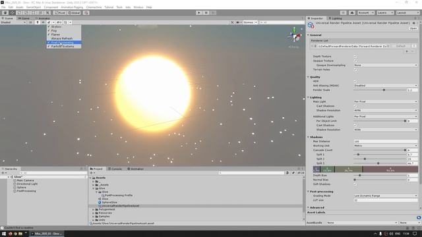This screenshot has height=237, width=422.
Task: Click the console warning icon in status bar
Action: (2, 228)
